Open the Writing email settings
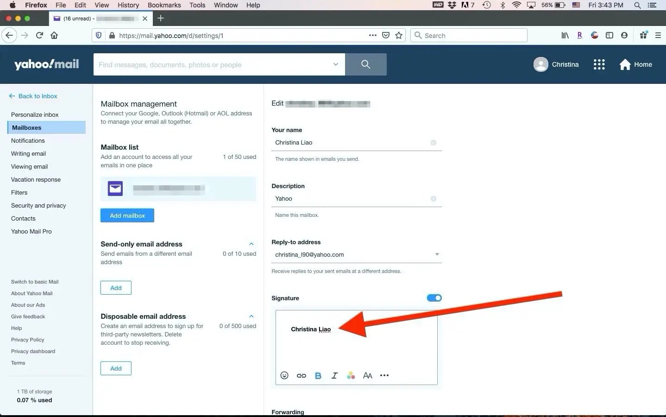The width and height of the screenshot is (666, 417). 28,153
